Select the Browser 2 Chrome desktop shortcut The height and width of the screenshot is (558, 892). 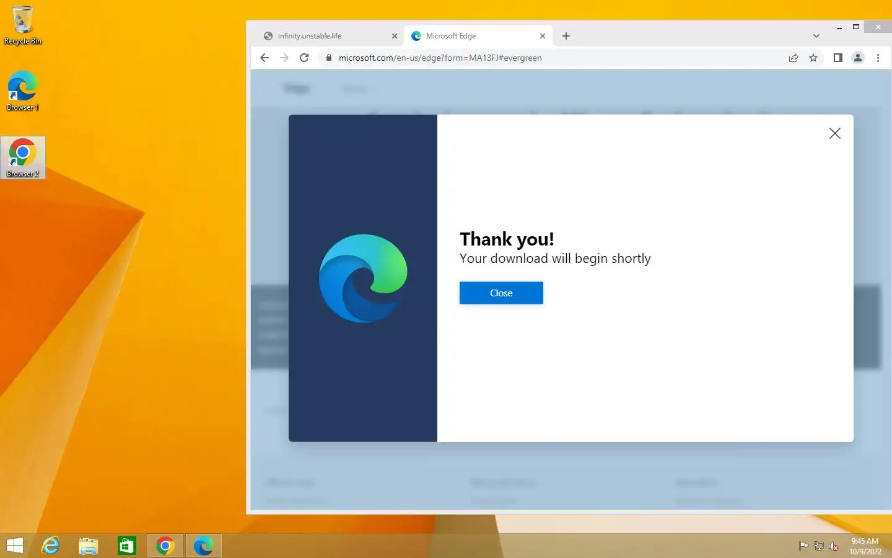(x=23, y=157)
